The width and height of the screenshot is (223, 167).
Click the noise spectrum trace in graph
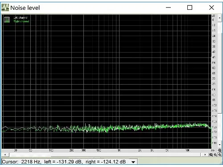pyautogui.click(x=107, y=128)
